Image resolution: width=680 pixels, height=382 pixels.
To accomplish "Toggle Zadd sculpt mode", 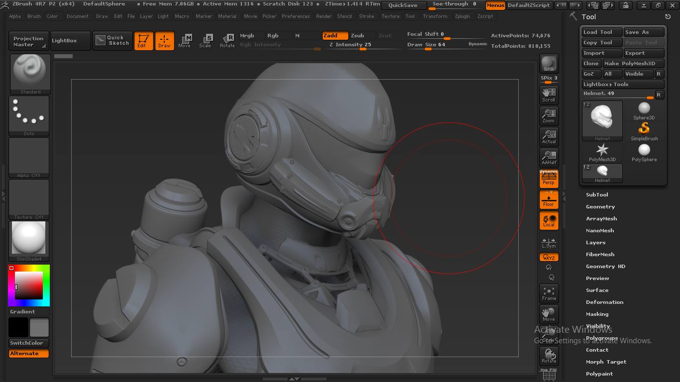I will coord(335,36).
